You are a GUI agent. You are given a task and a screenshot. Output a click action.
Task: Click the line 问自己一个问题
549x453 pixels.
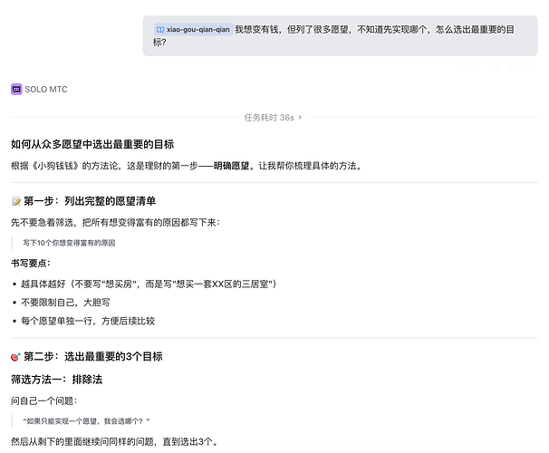(x=44, y=400)
